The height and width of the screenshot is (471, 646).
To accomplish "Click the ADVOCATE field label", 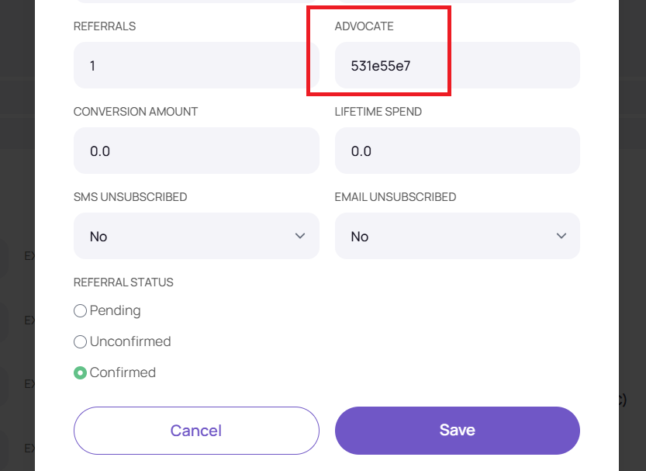I will [x=364, y=26].
